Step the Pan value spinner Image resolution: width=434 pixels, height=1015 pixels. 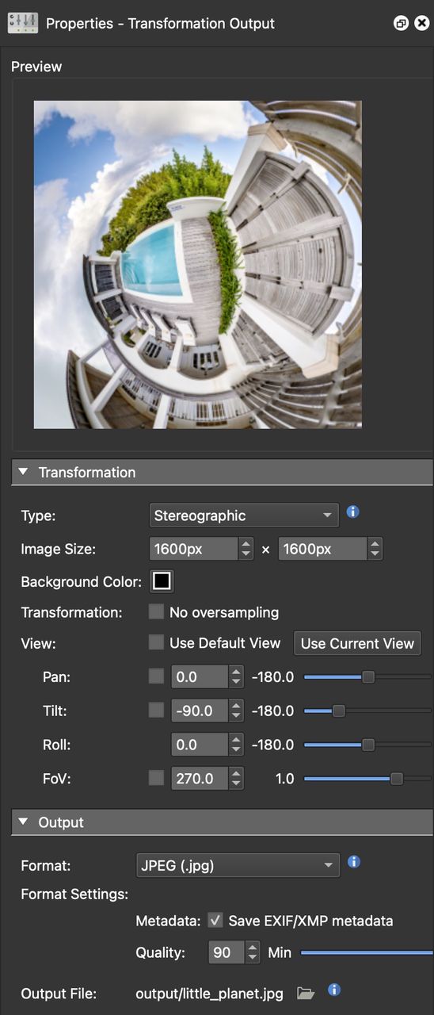(x=236, y=677)
